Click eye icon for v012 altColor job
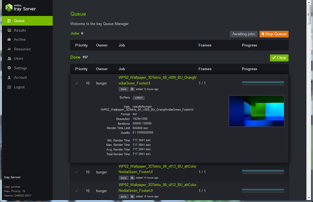Viewport: 313px width, 202px height. 132,197
